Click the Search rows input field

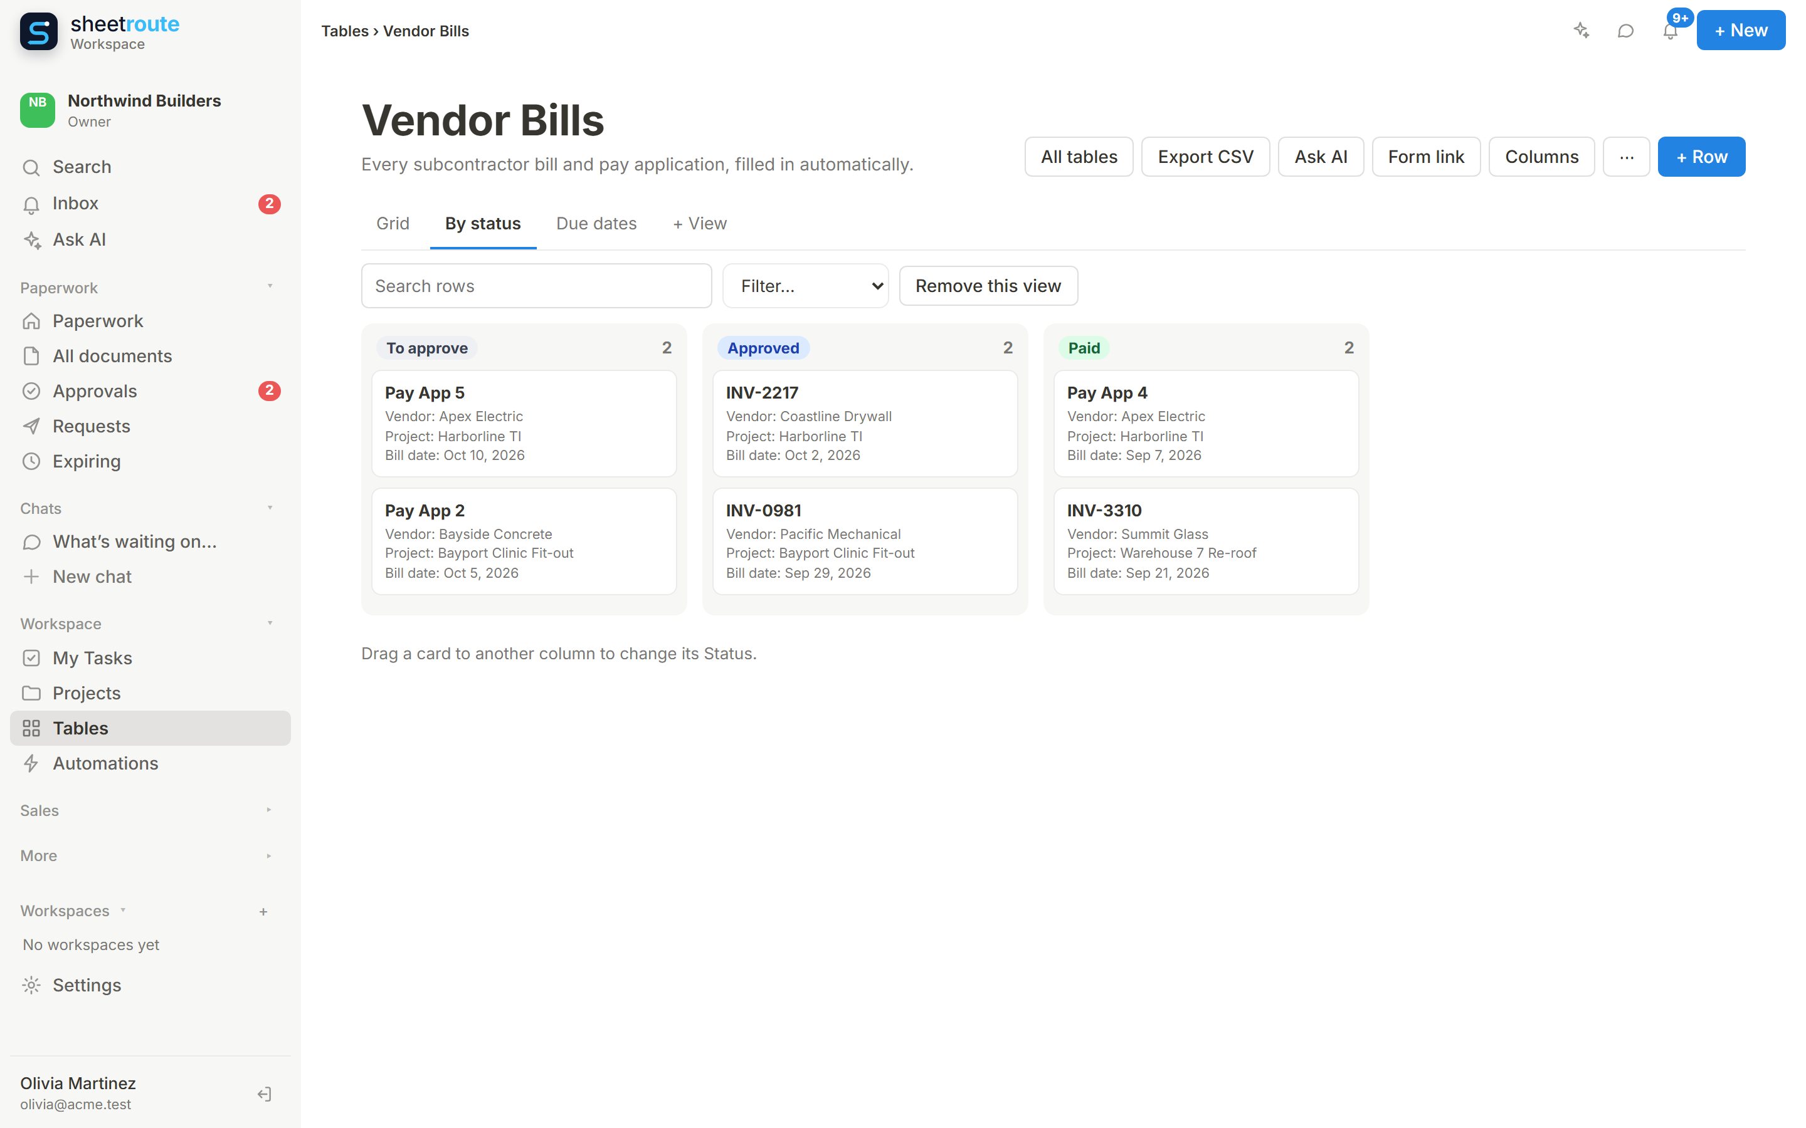pyautogui.click(x=537, y=286)
